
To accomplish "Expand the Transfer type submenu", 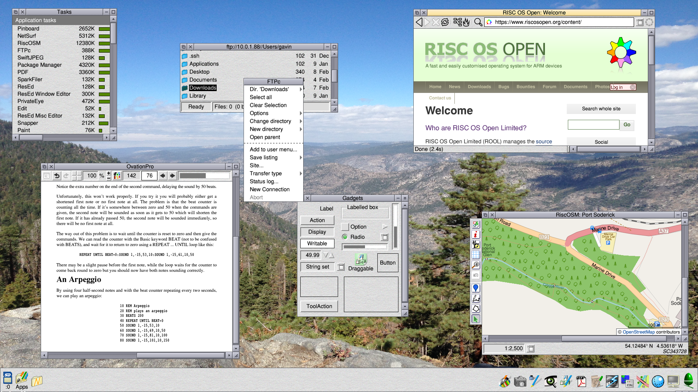I will [x=301, y=173].
